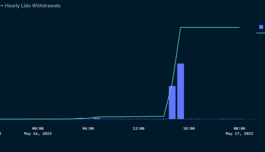Click the tiny blue bar after 06:00
Viewport: 265px width, 152px height.
[x=96, y=118]
